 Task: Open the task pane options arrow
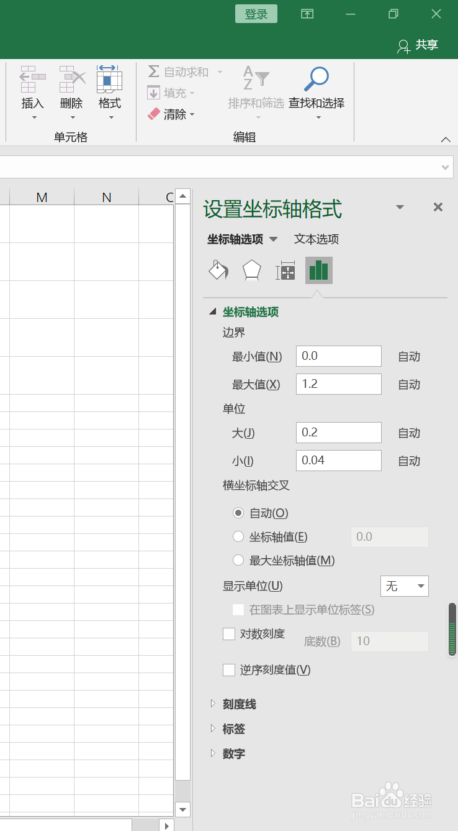tap(400, 208)
